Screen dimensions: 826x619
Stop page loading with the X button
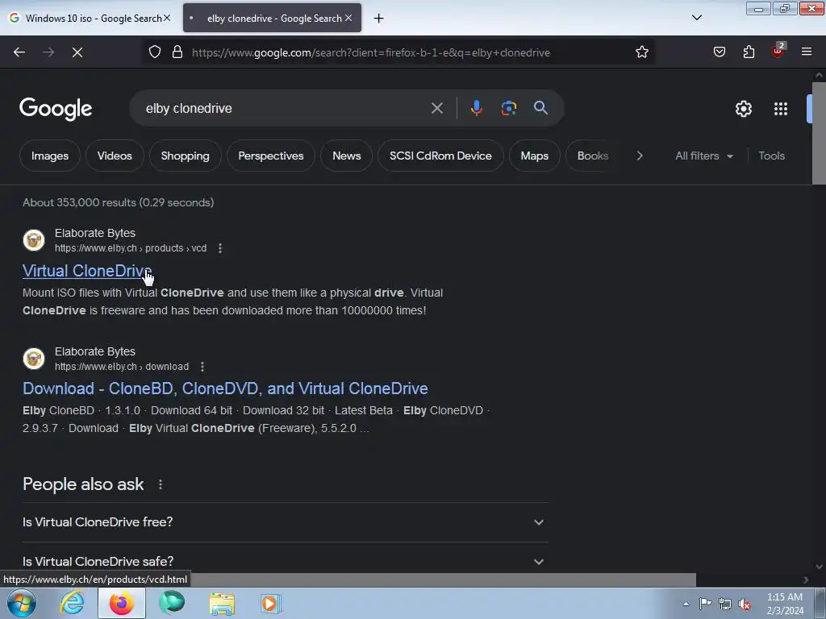77,52
